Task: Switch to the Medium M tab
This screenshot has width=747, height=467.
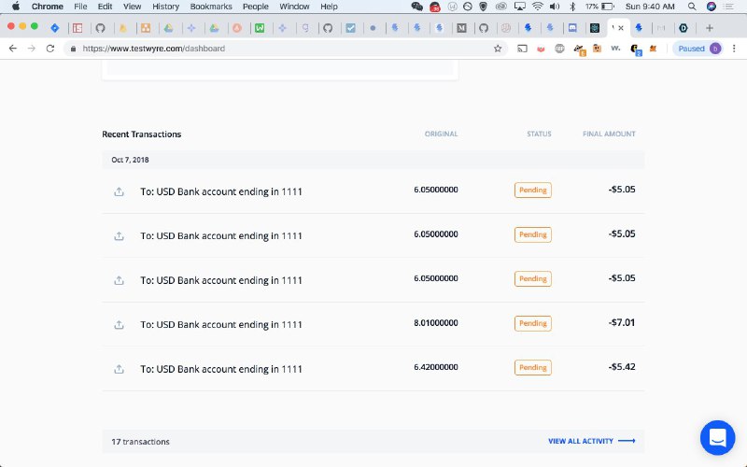Action: (x=461, y=28)
